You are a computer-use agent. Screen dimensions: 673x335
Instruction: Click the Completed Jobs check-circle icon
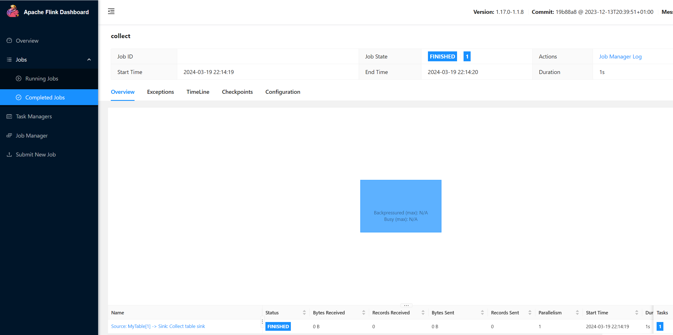19,97
